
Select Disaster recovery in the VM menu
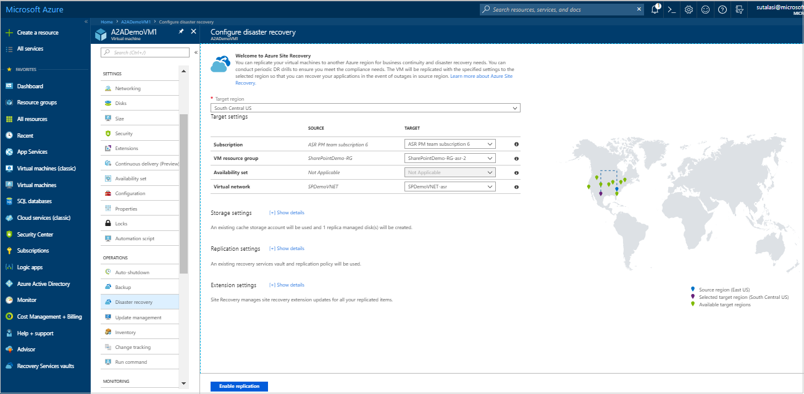coord(140,302)
